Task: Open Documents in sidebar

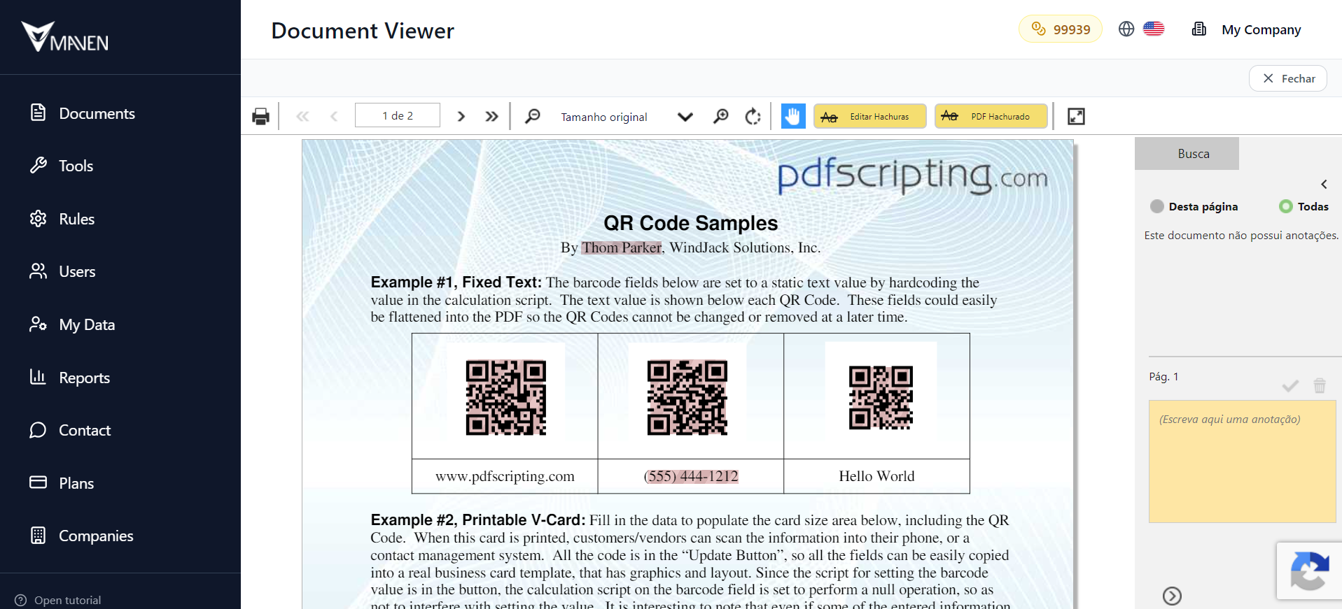Action: coord(97,113)
